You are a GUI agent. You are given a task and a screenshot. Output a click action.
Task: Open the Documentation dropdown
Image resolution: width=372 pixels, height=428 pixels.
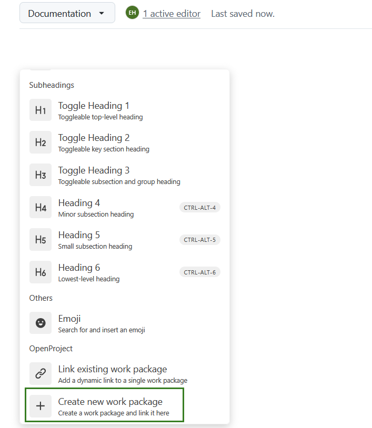[67, 13]
